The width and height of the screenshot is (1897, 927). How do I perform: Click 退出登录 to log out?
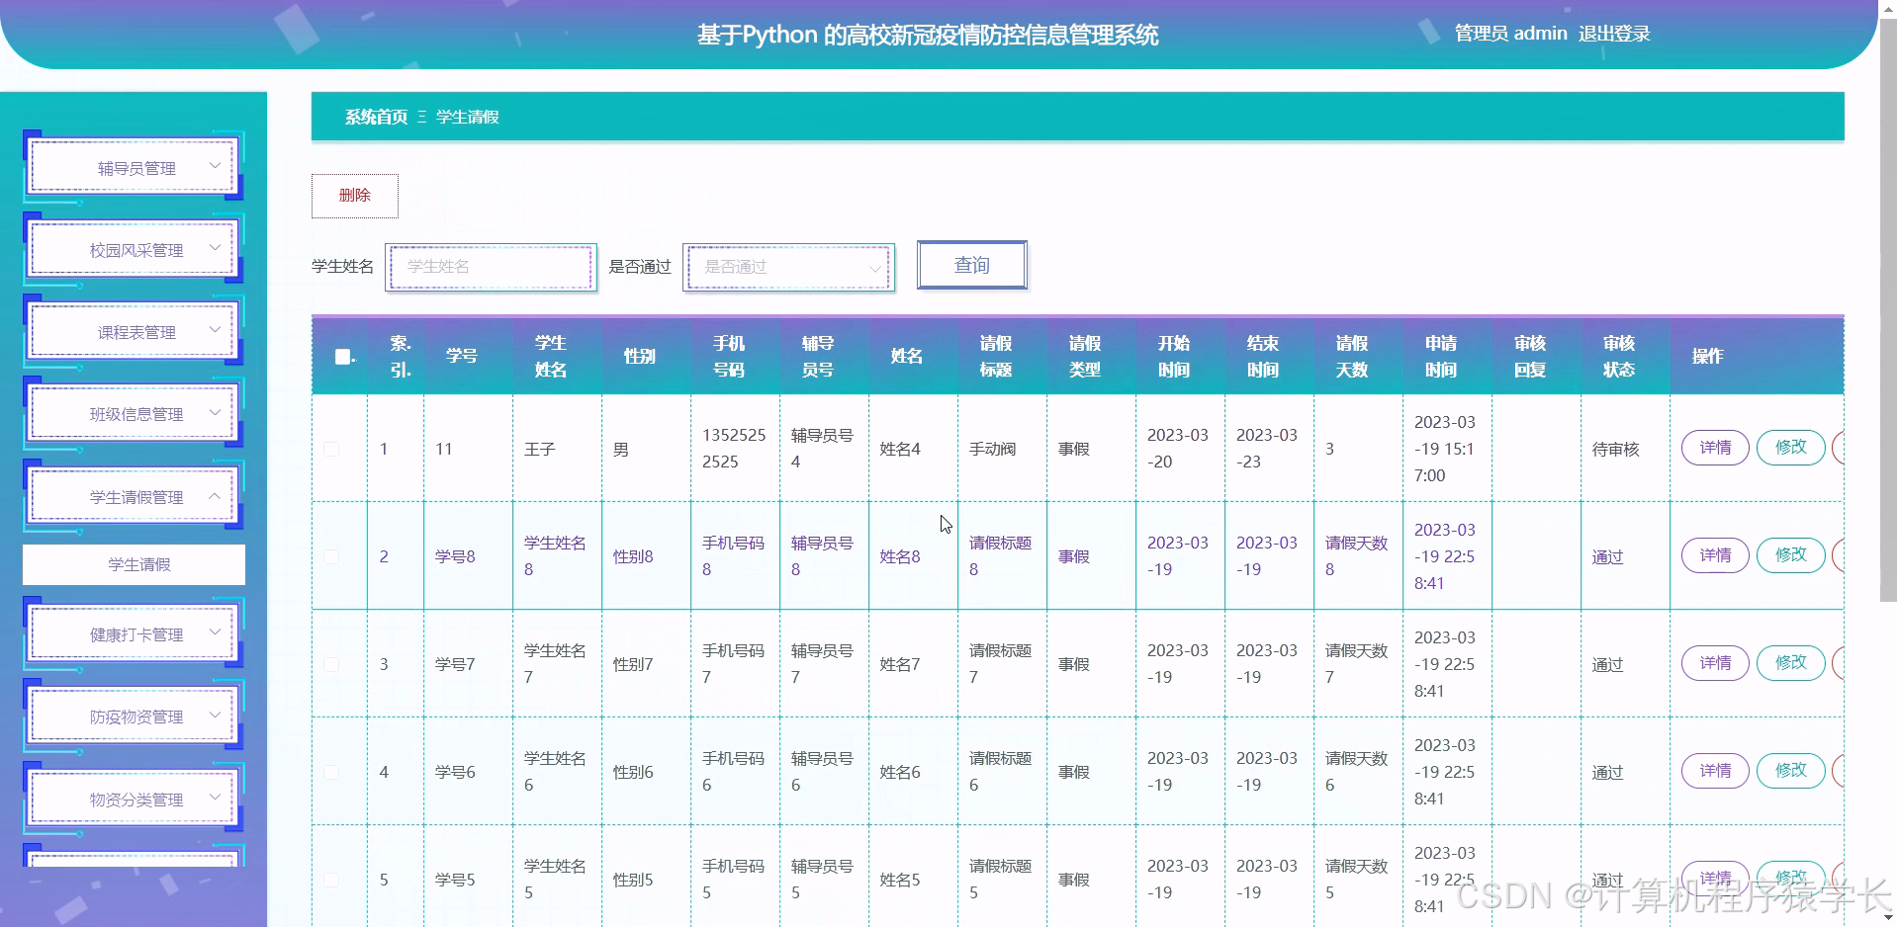1614,34
